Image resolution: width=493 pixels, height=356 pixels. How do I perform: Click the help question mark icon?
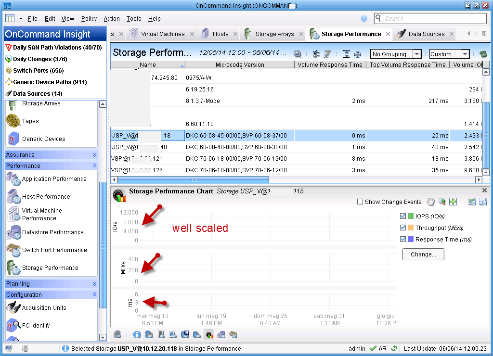click(x=364, y=18)
